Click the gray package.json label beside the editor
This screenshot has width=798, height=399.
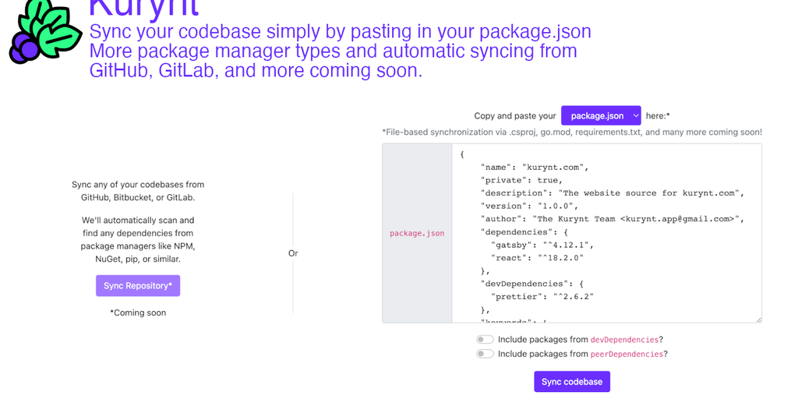417,233
